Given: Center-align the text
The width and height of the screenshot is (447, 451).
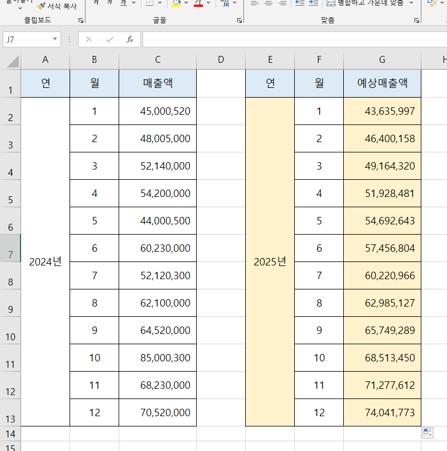Looking at the screenshot, I should [269, 3].
